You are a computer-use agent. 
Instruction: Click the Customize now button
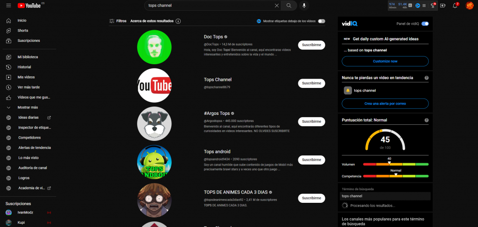(385, 61)
